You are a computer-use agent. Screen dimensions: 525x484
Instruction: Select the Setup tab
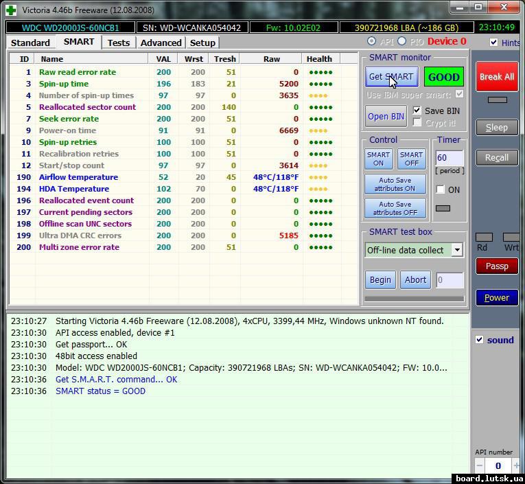(202, 43)
